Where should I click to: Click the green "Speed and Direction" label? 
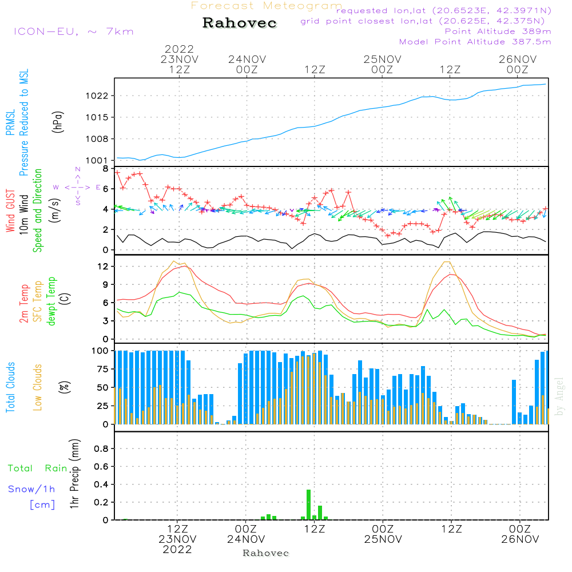coord(37,210)
